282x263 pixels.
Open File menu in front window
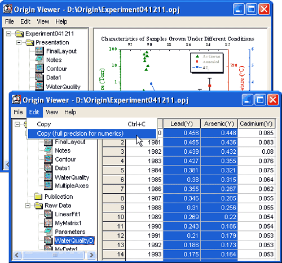(x=18, y=112)
